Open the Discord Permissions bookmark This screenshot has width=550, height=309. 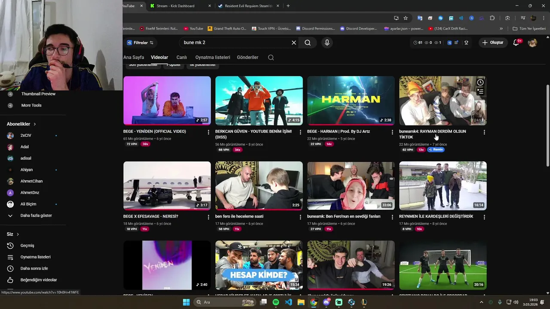[x=315, y=29]
